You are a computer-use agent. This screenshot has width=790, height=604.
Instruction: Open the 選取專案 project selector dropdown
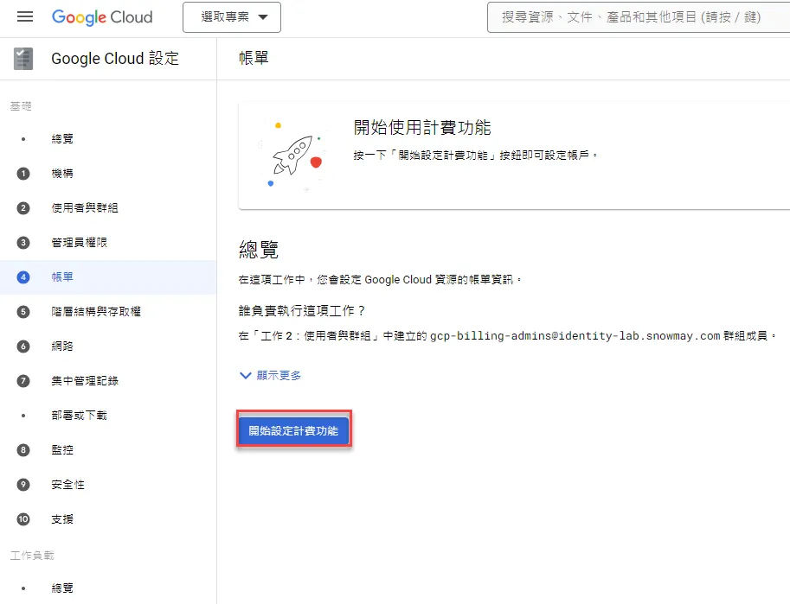tap(232, 17)
